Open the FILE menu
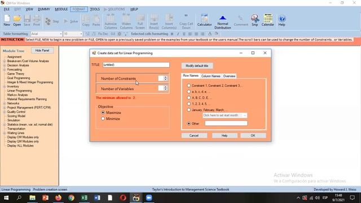 click(7, 9)
